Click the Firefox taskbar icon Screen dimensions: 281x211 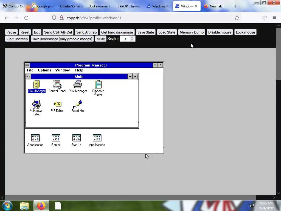click(x=41, y=206)
